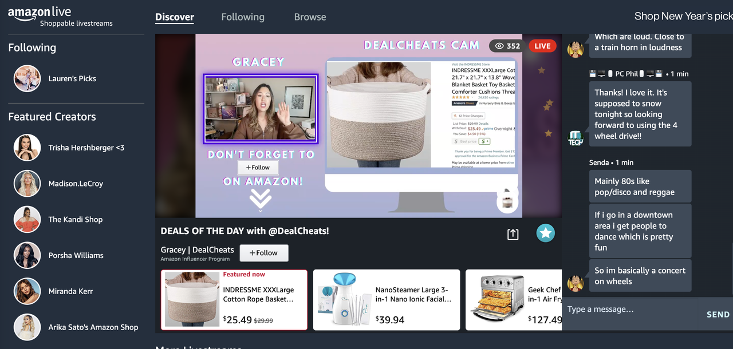Send the chat message

tap(718, 314)
